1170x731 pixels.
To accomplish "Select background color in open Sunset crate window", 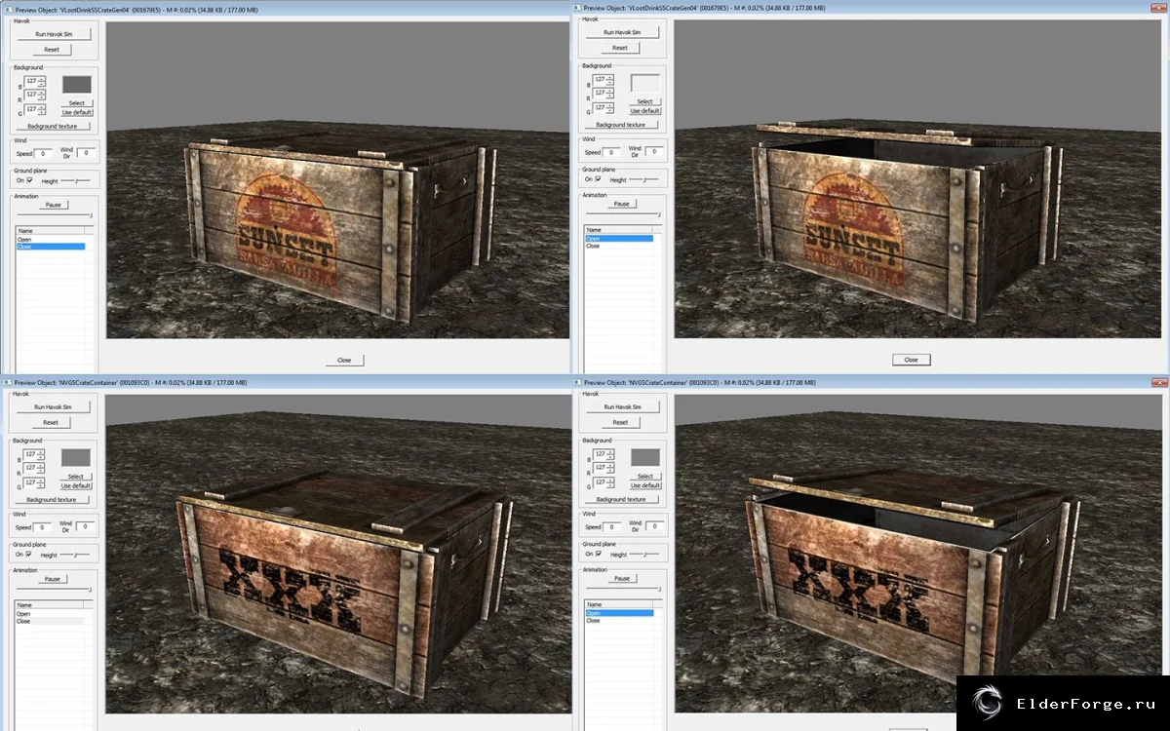I will click(x=644, y=101).
